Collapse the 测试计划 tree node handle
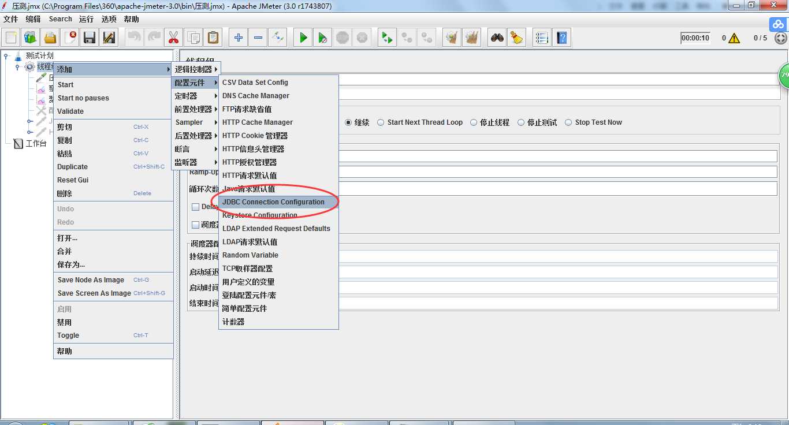 (x=6, y=56)
